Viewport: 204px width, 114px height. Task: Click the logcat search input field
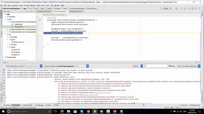tap(156, 66)
